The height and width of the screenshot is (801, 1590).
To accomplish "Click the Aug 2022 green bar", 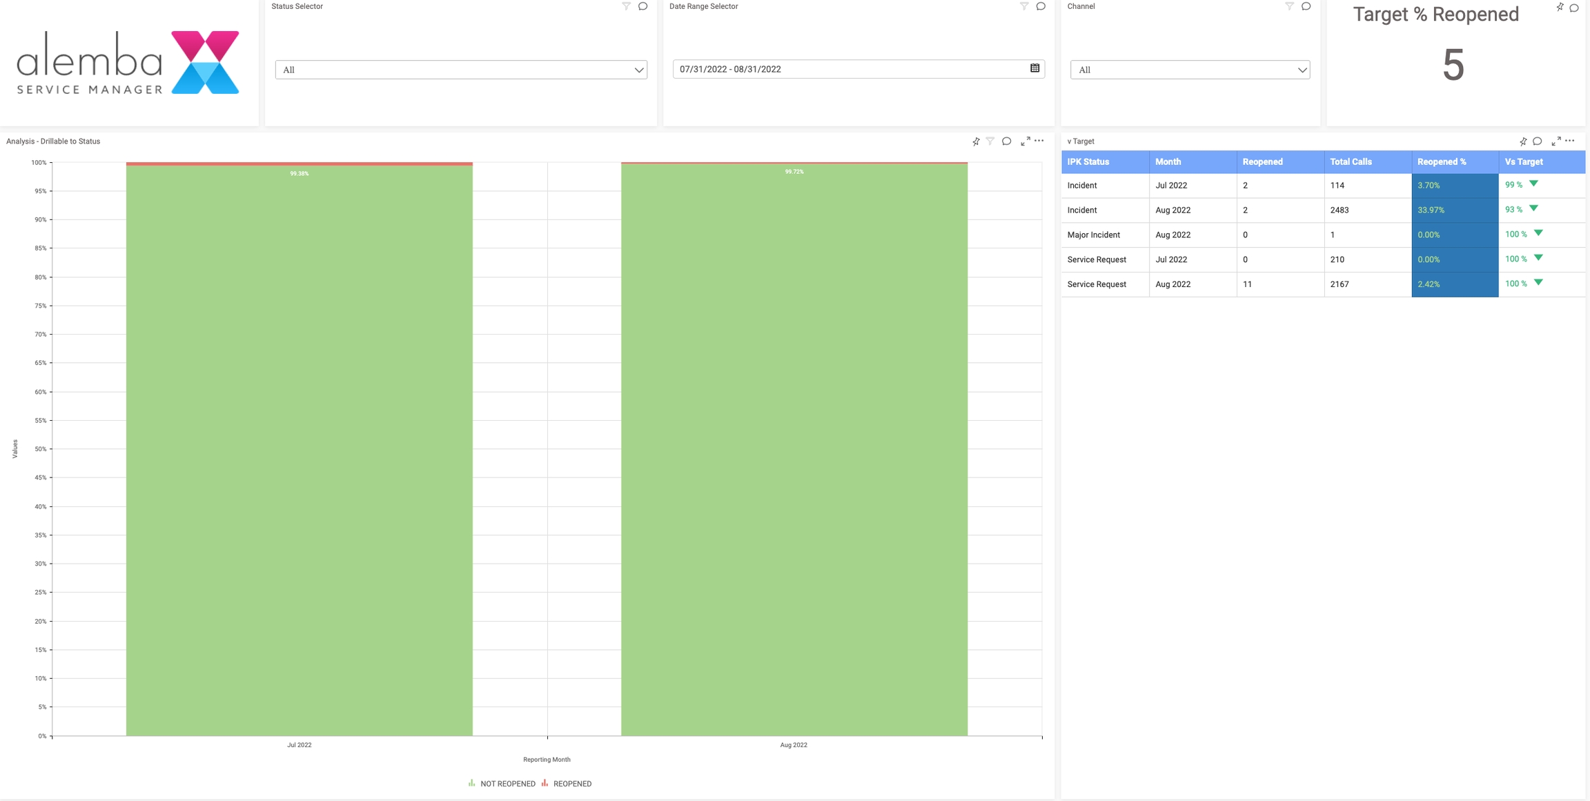I will pyautogui.click(x=794, y=448).
